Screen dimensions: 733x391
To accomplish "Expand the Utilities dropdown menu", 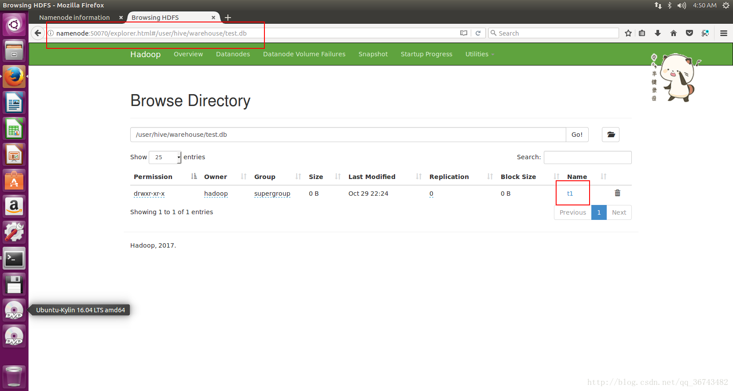I will [480, 54].
